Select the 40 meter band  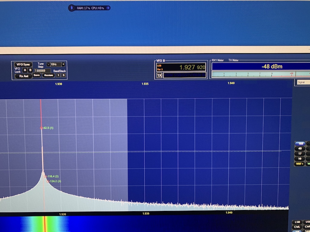coord(300,149)
